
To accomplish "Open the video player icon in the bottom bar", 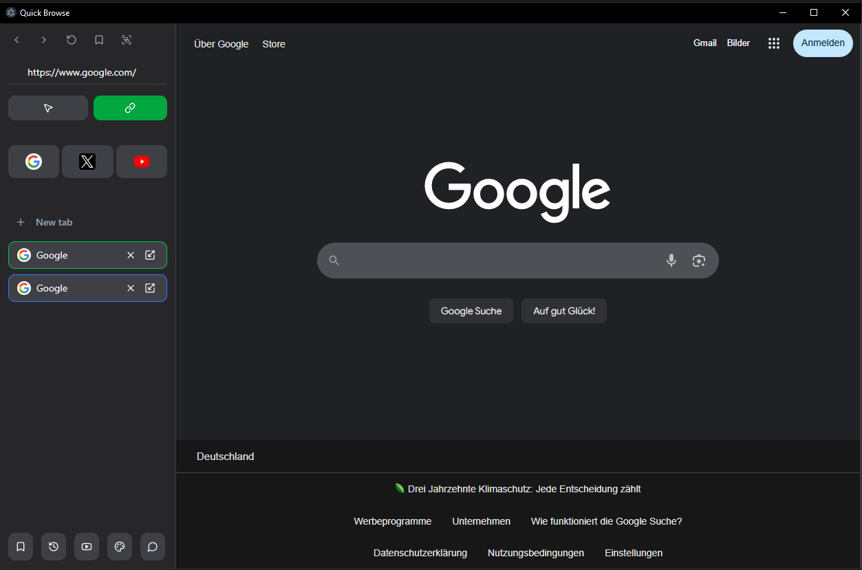I will 87,547.
